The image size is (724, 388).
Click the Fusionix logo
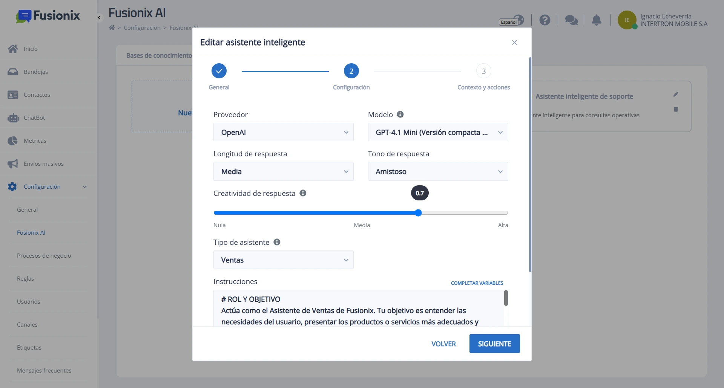tap(48, 16)
